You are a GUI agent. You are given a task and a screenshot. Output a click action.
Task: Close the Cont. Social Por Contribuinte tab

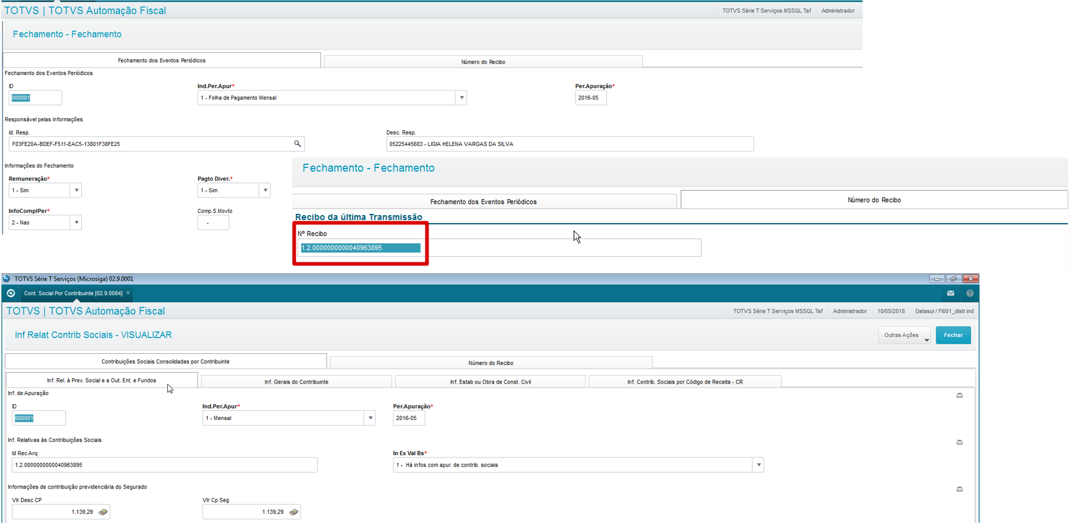(128, 293)
